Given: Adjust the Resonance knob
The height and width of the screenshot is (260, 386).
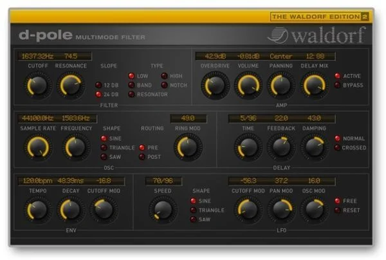Looking at the screenshot, I should point(71,85).
